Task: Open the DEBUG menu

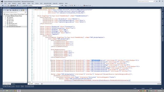Action: click(24, 3)
